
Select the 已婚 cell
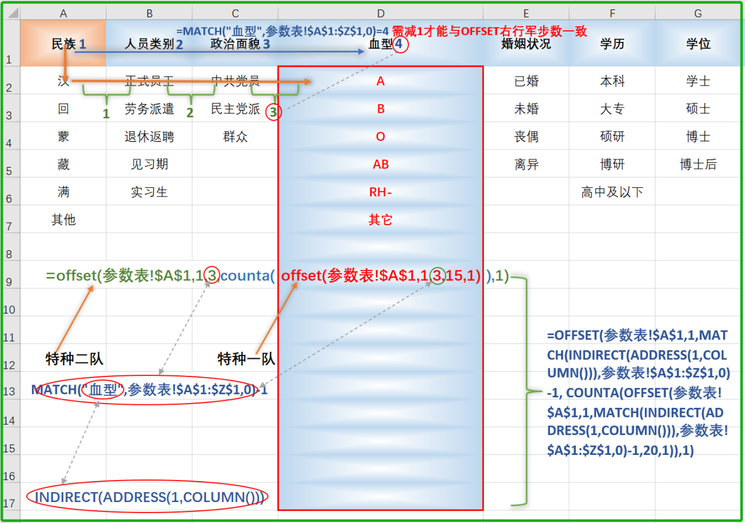[526, 81]
